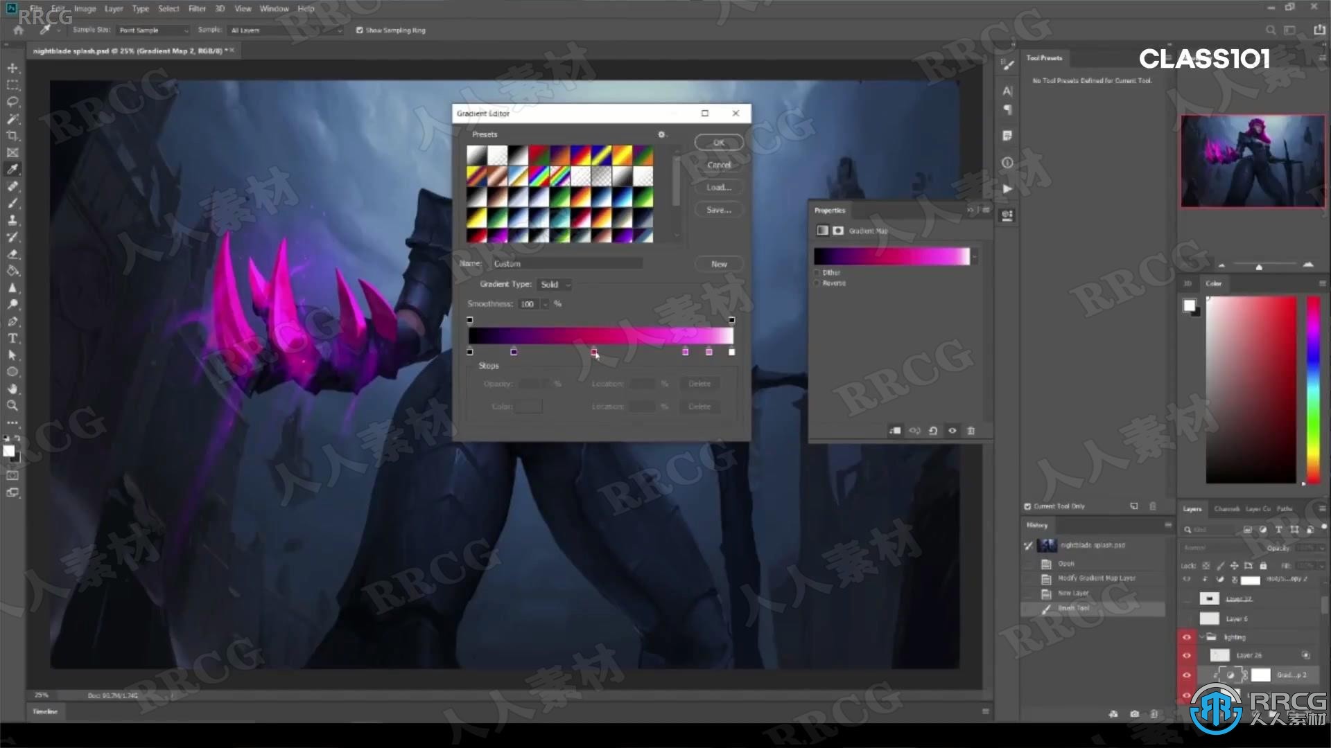The width and height of the screenshot is (1331, 748).
Task: Select the Pen tool
Action: coord(12,321)
